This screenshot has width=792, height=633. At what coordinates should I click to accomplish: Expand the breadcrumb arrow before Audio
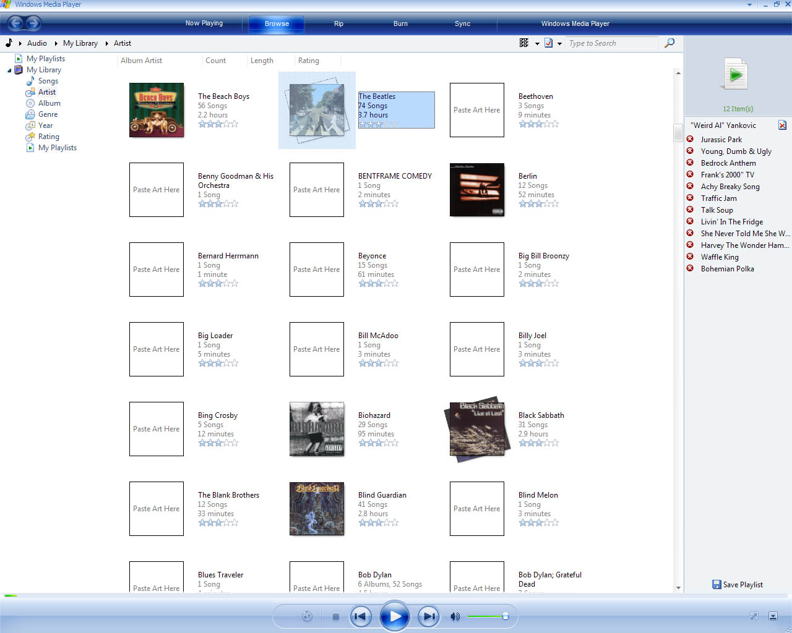20,43
